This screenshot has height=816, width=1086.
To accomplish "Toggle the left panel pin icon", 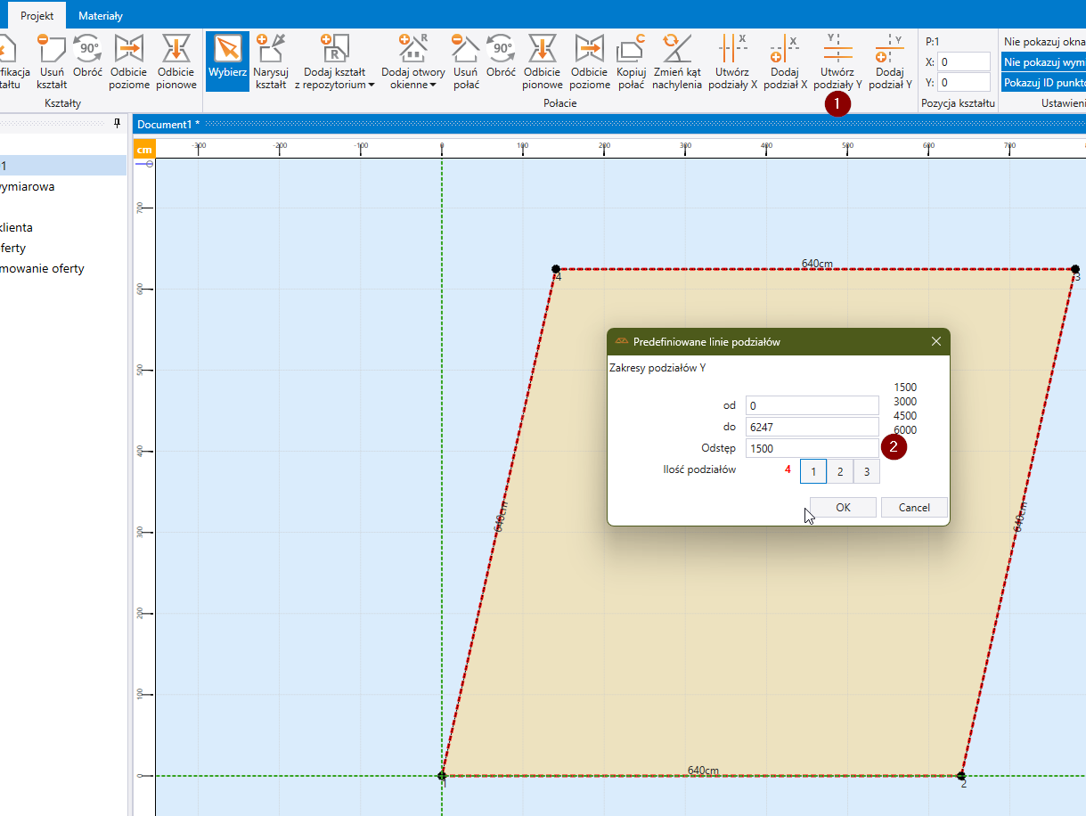I will point(116,123).
